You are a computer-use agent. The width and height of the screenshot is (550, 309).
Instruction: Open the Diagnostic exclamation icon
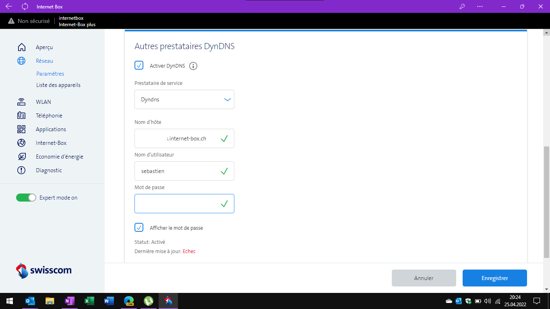(22, 170)
